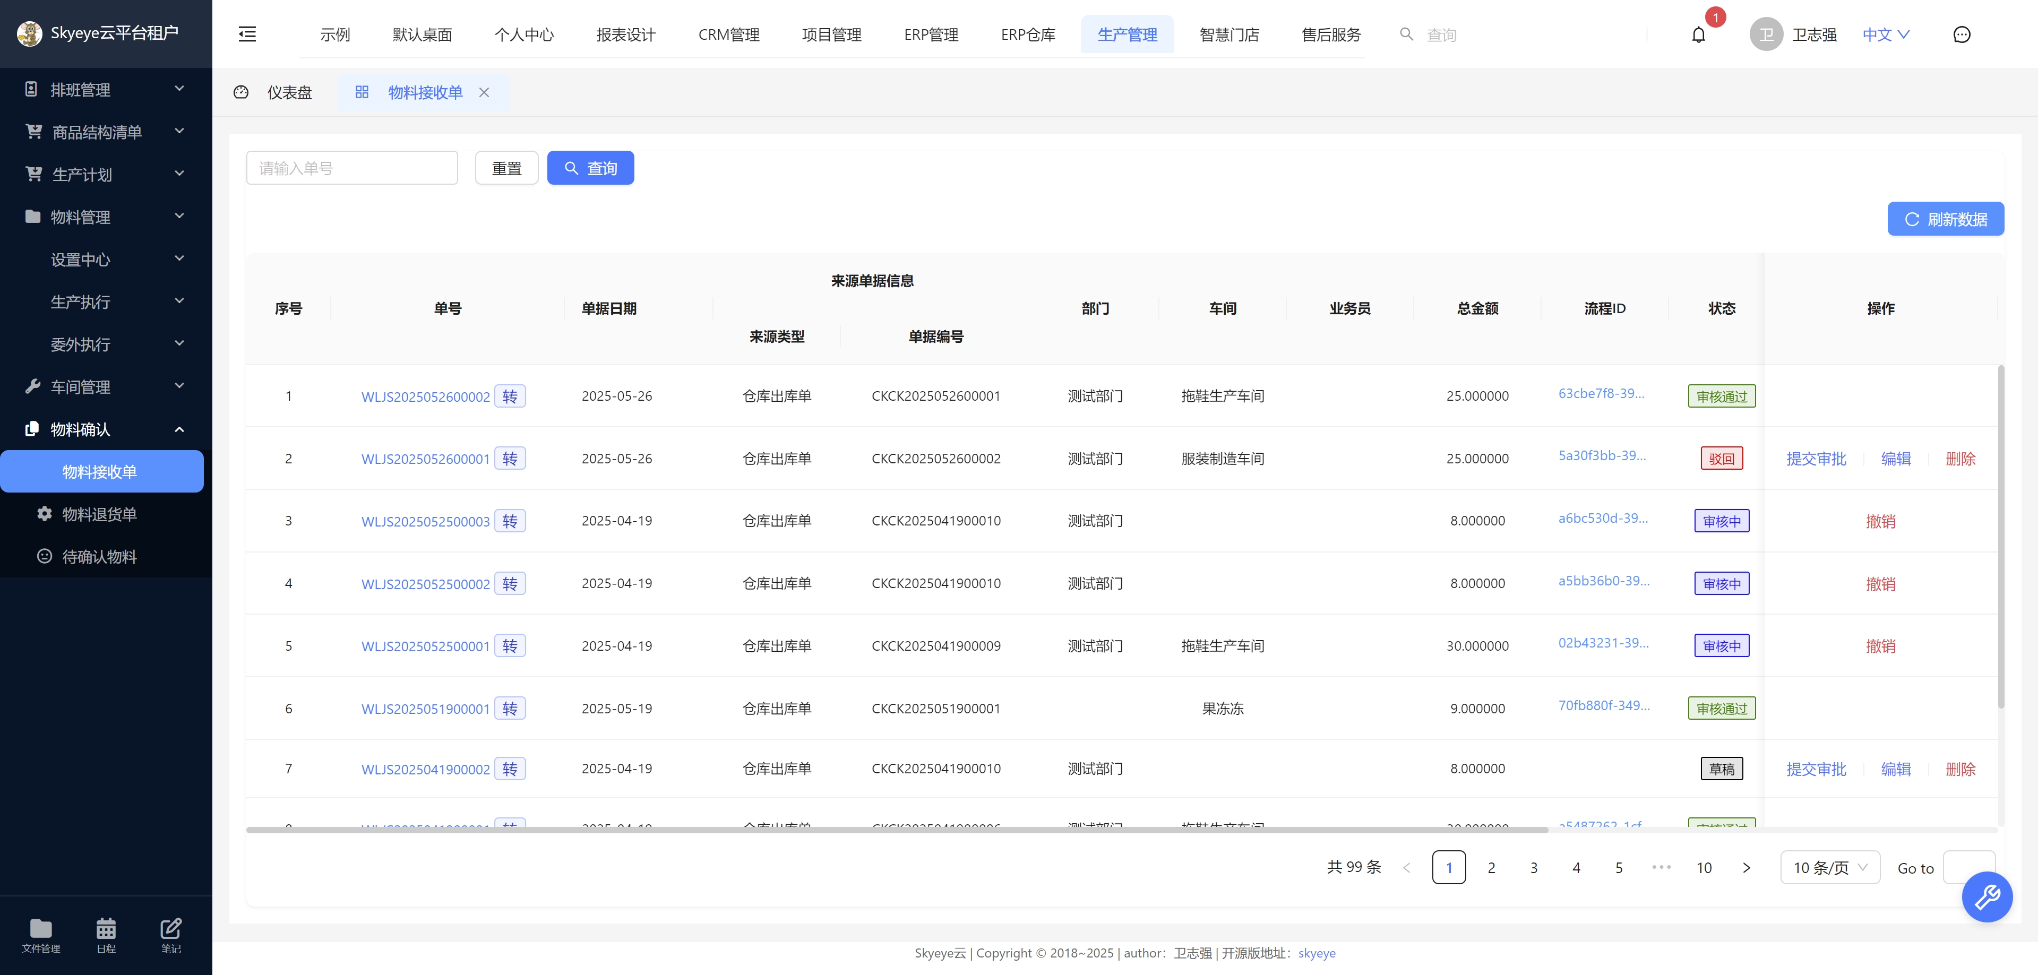This screenshot has height=975, width=2038.
Task: Click 撤销 for WLJS2025052500003
Action: point(1880,521)
